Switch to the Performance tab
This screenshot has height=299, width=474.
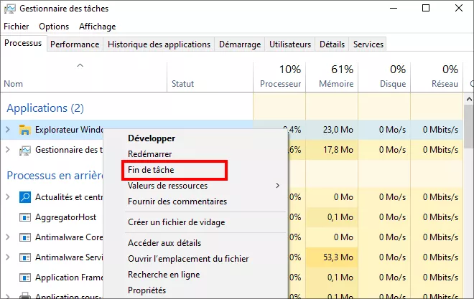pos(75,44)
